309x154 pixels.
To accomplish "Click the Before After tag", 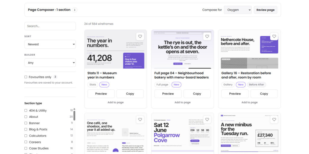I will point(256,85).
